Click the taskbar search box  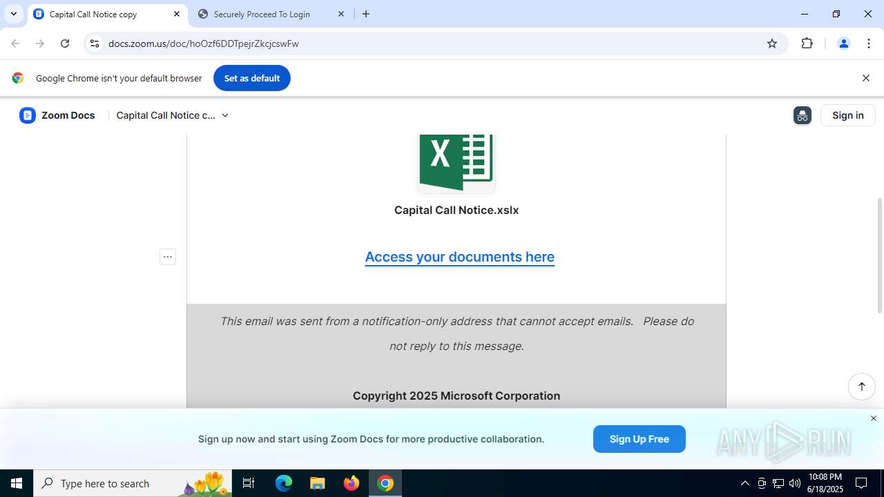[x=133, y=483]
